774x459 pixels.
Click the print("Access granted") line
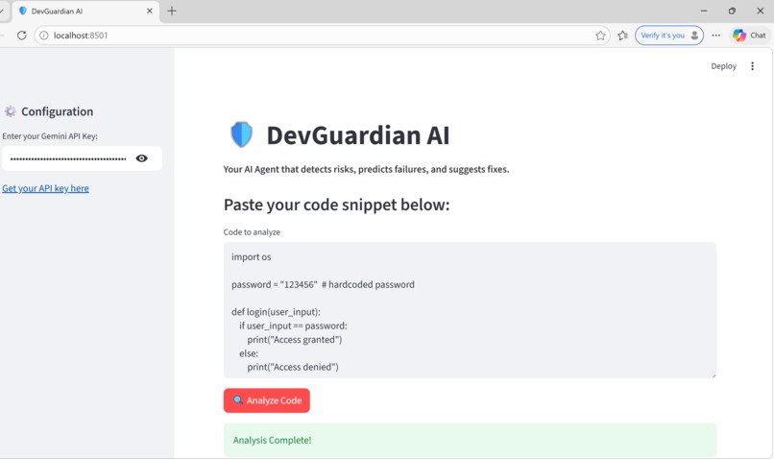[295, 340]
